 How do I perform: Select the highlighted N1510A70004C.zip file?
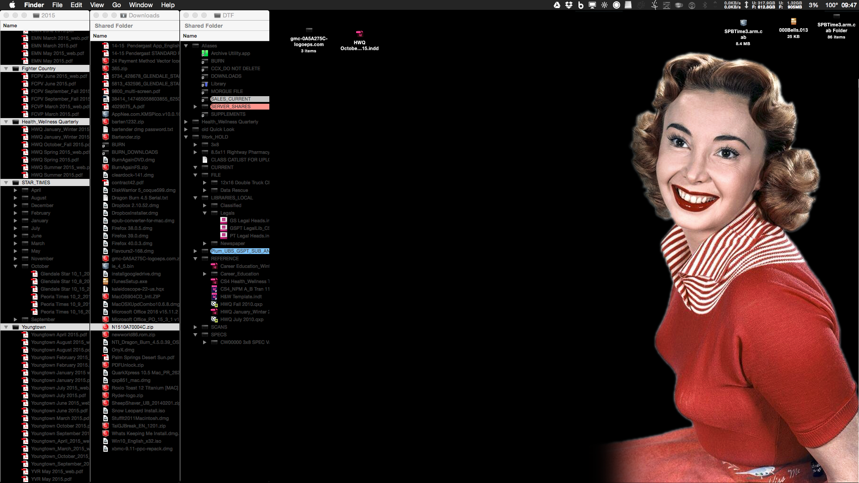pyautogui.click(x=133, y=327)
